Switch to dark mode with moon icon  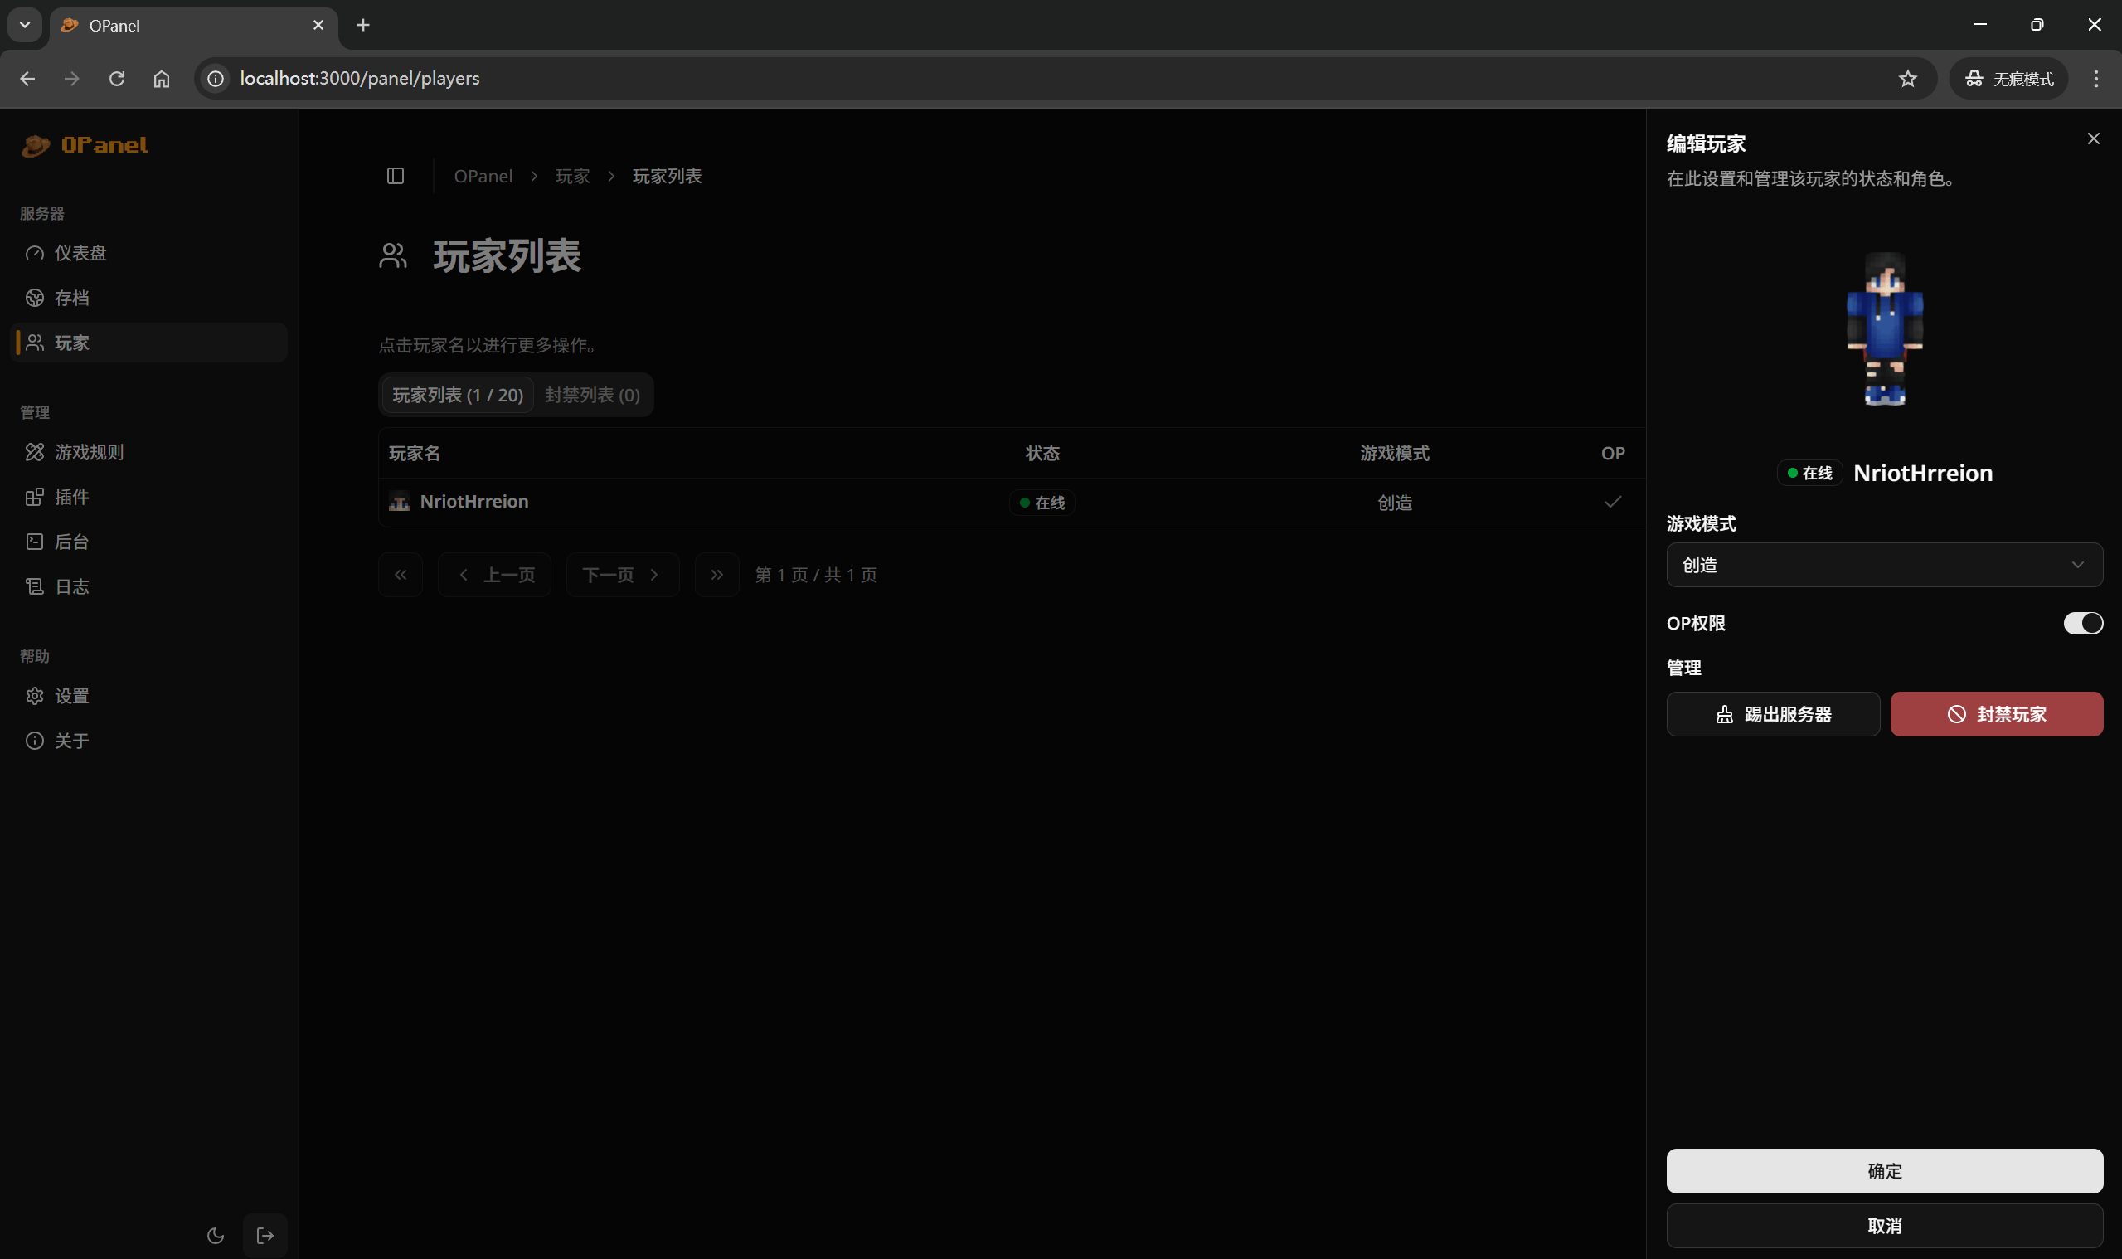[x=216, y=1235]
